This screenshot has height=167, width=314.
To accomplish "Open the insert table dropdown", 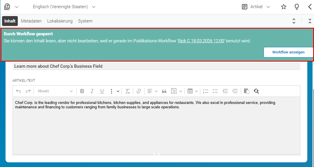I will point(193,91).
